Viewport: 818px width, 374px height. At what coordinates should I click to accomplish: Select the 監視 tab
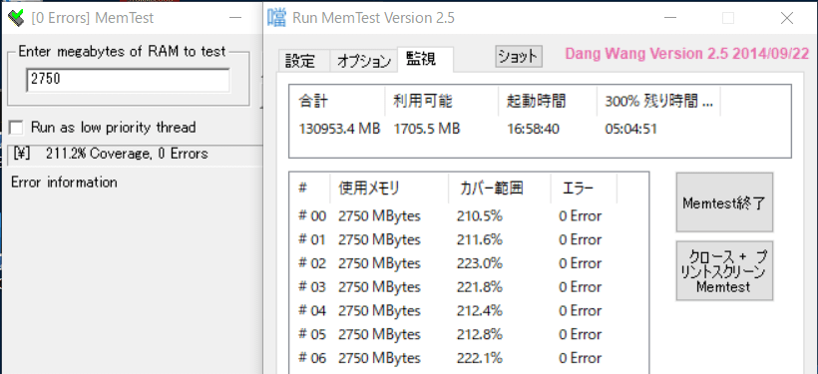pos(425,59)
